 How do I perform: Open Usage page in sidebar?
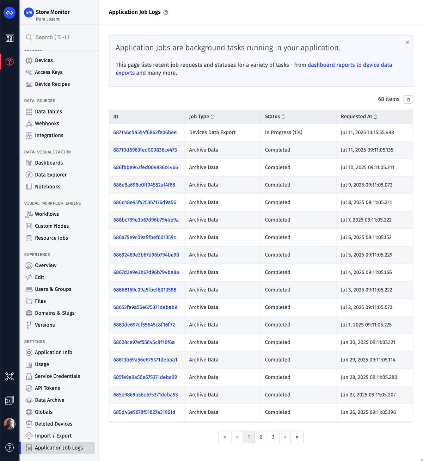coord(42,364)
